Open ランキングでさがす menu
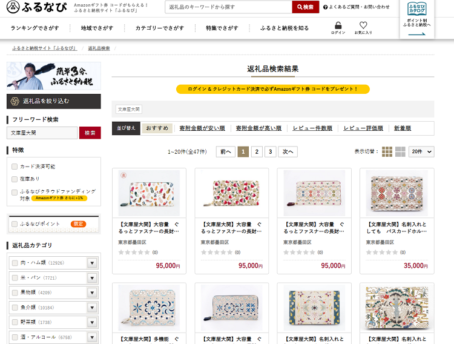This screenshot has height=344, width=454. (x=35, y=28)
